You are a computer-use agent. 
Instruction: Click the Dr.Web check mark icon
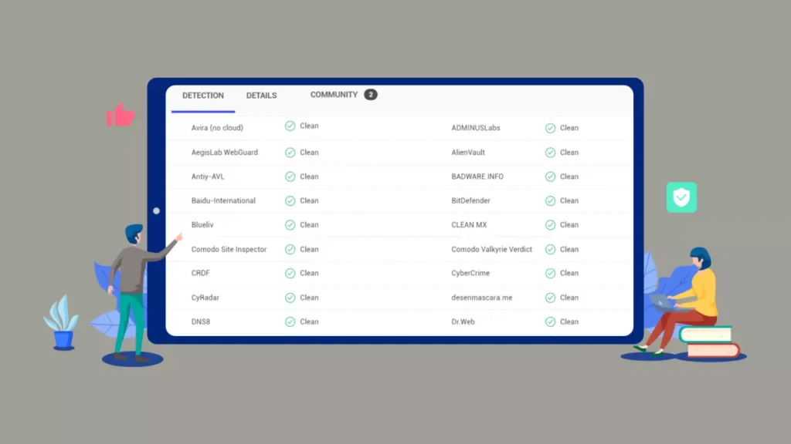tap(550, 321)
